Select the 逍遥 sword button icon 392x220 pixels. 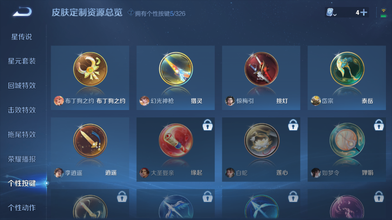point(90,141)
